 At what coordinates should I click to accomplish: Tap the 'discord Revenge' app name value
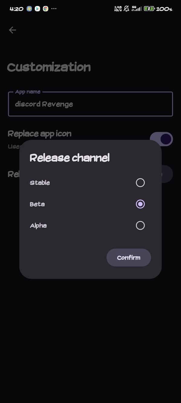[44, 104]
